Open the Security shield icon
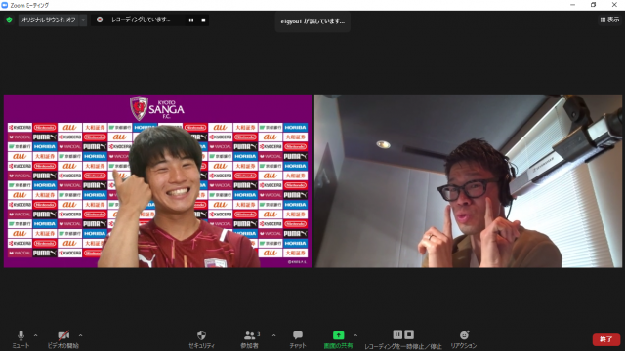625x351 pixels. click(x=202, y=335)
